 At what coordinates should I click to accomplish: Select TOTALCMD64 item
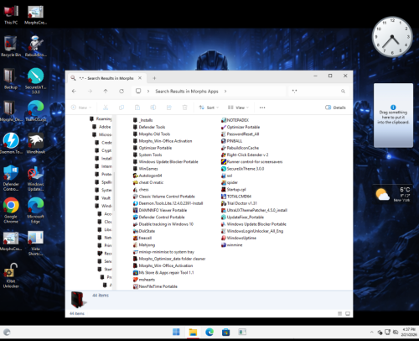[x=236, y=197]
